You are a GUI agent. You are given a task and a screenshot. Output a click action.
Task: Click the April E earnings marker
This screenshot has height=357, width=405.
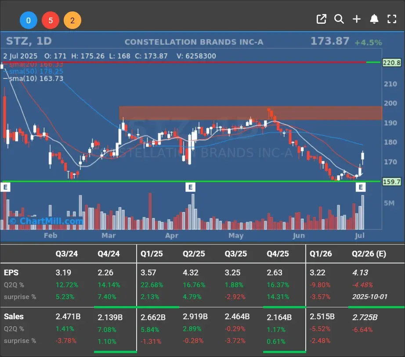point(190,187)
